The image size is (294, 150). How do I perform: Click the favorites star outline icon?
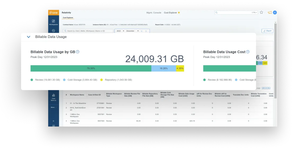coord(261,12)
